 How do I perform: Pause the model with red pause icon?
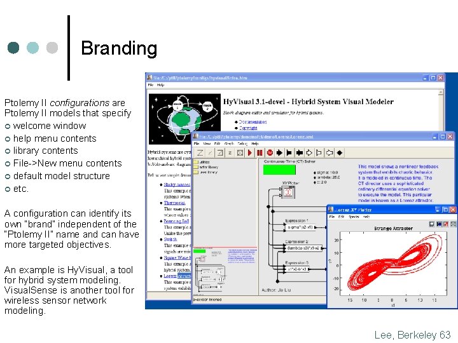(260, 153)
